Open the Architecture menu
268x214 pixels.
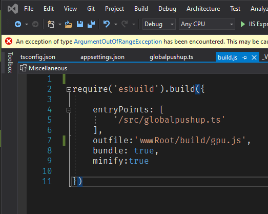(203, 9)
